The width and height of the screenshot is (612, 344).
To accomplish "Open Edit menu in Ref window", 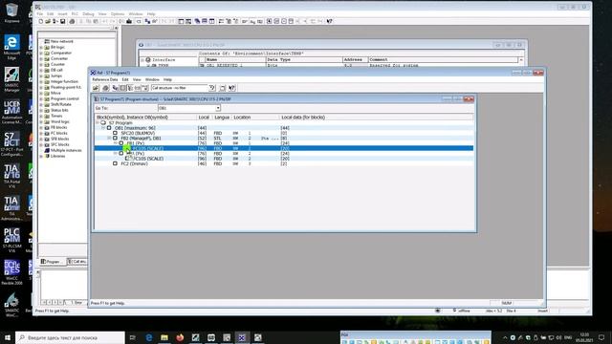I will click(125, 79).
